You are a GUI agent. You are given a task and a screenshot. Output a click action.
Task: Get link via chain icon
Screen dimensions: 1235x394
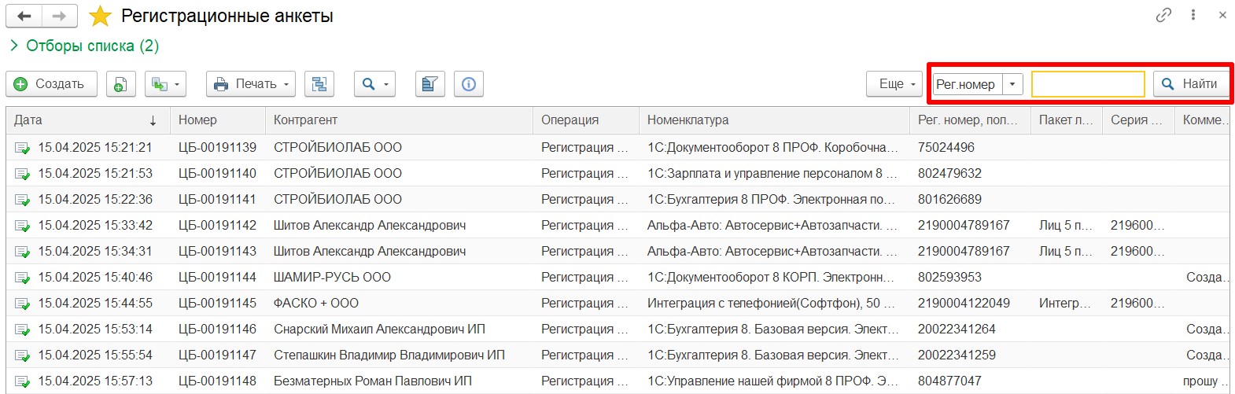click(1163, 15)
